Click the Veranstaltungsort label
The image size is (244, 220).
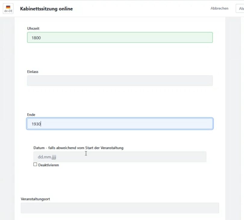point(35,199)
